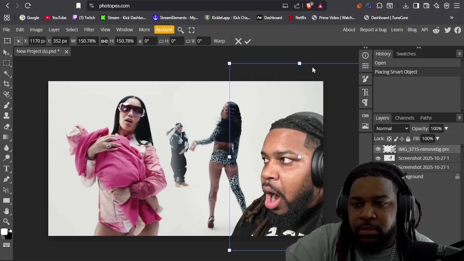Select the Blur tool

6,148
